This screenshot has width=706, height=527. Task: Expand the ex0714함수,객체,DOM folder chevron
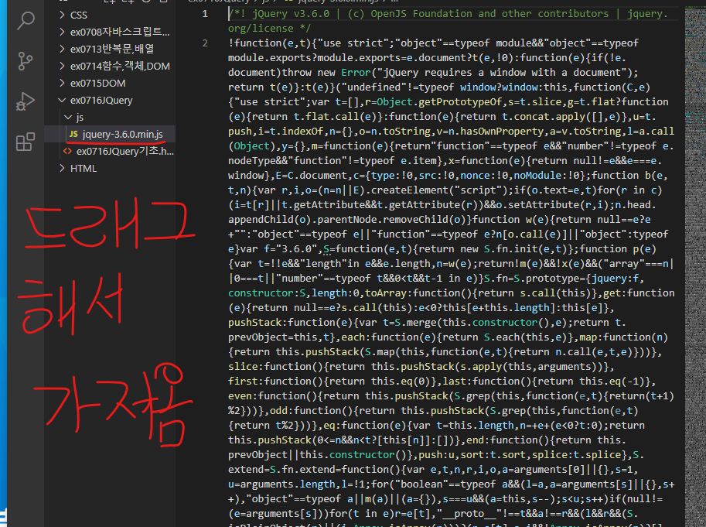point(62,67)
